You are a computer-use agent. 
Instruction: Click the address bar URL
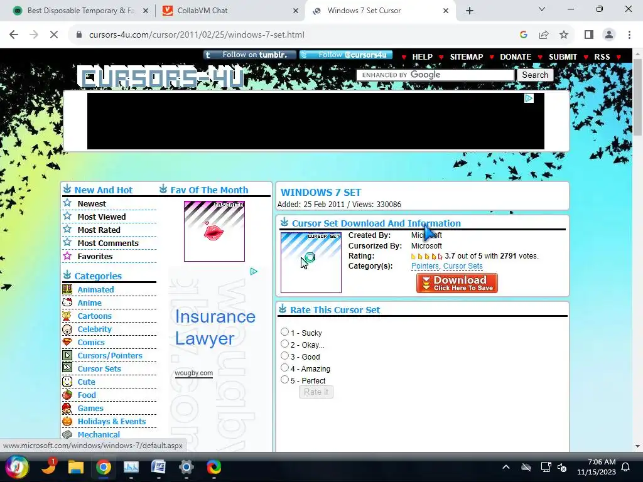click(197, 35)
